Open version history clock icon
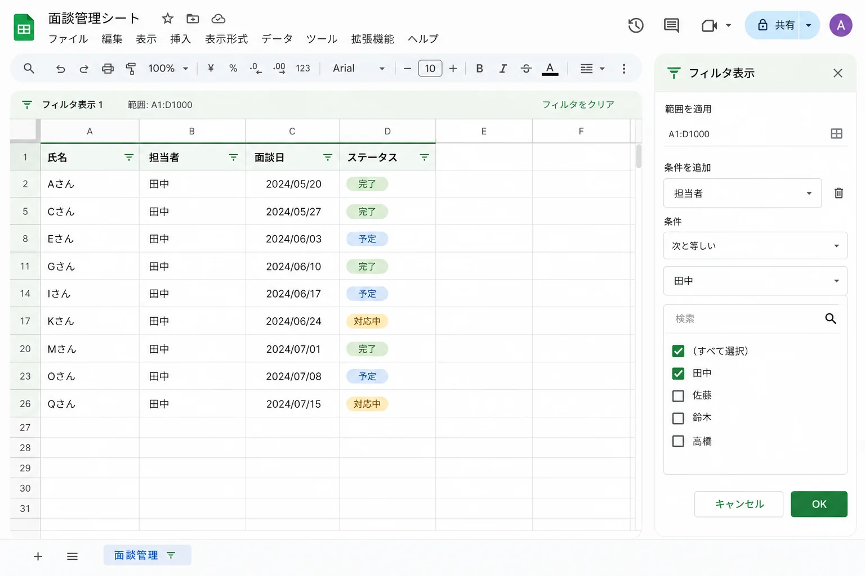This screenshot has height=576, width=865. coord(636,25)
